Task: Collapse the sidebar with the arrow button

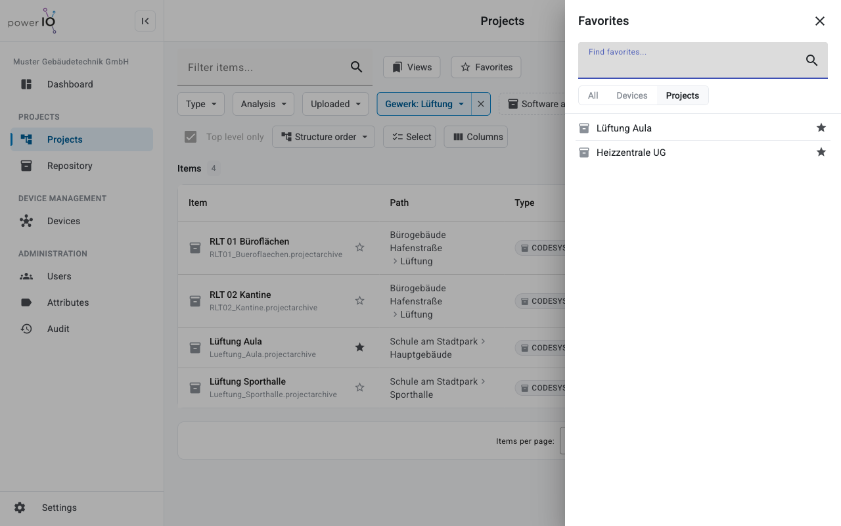Action: click(x=145, y=21)
